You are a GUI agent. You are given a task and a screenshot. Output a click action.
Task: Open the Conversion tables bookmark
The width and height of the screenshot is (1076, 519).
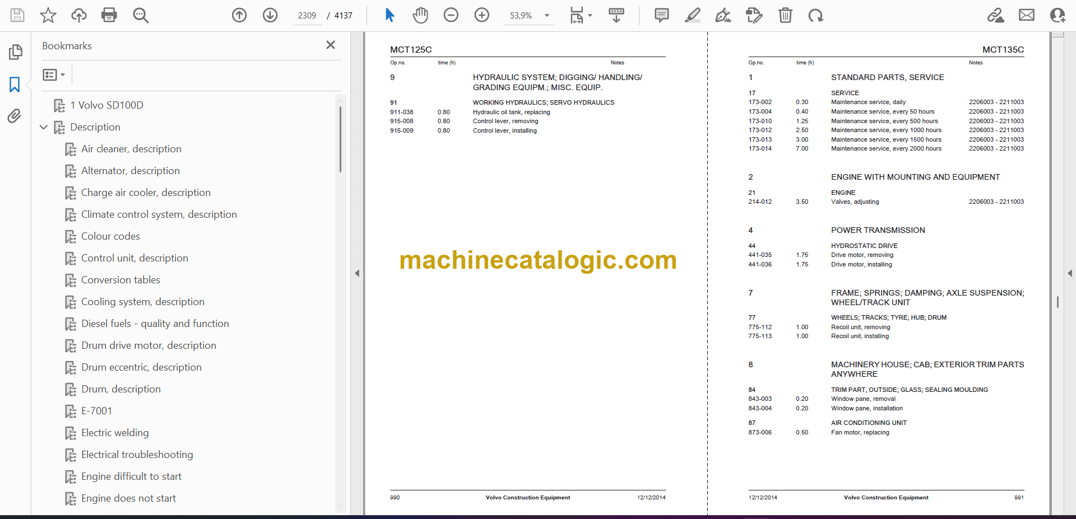click(120, 280)
